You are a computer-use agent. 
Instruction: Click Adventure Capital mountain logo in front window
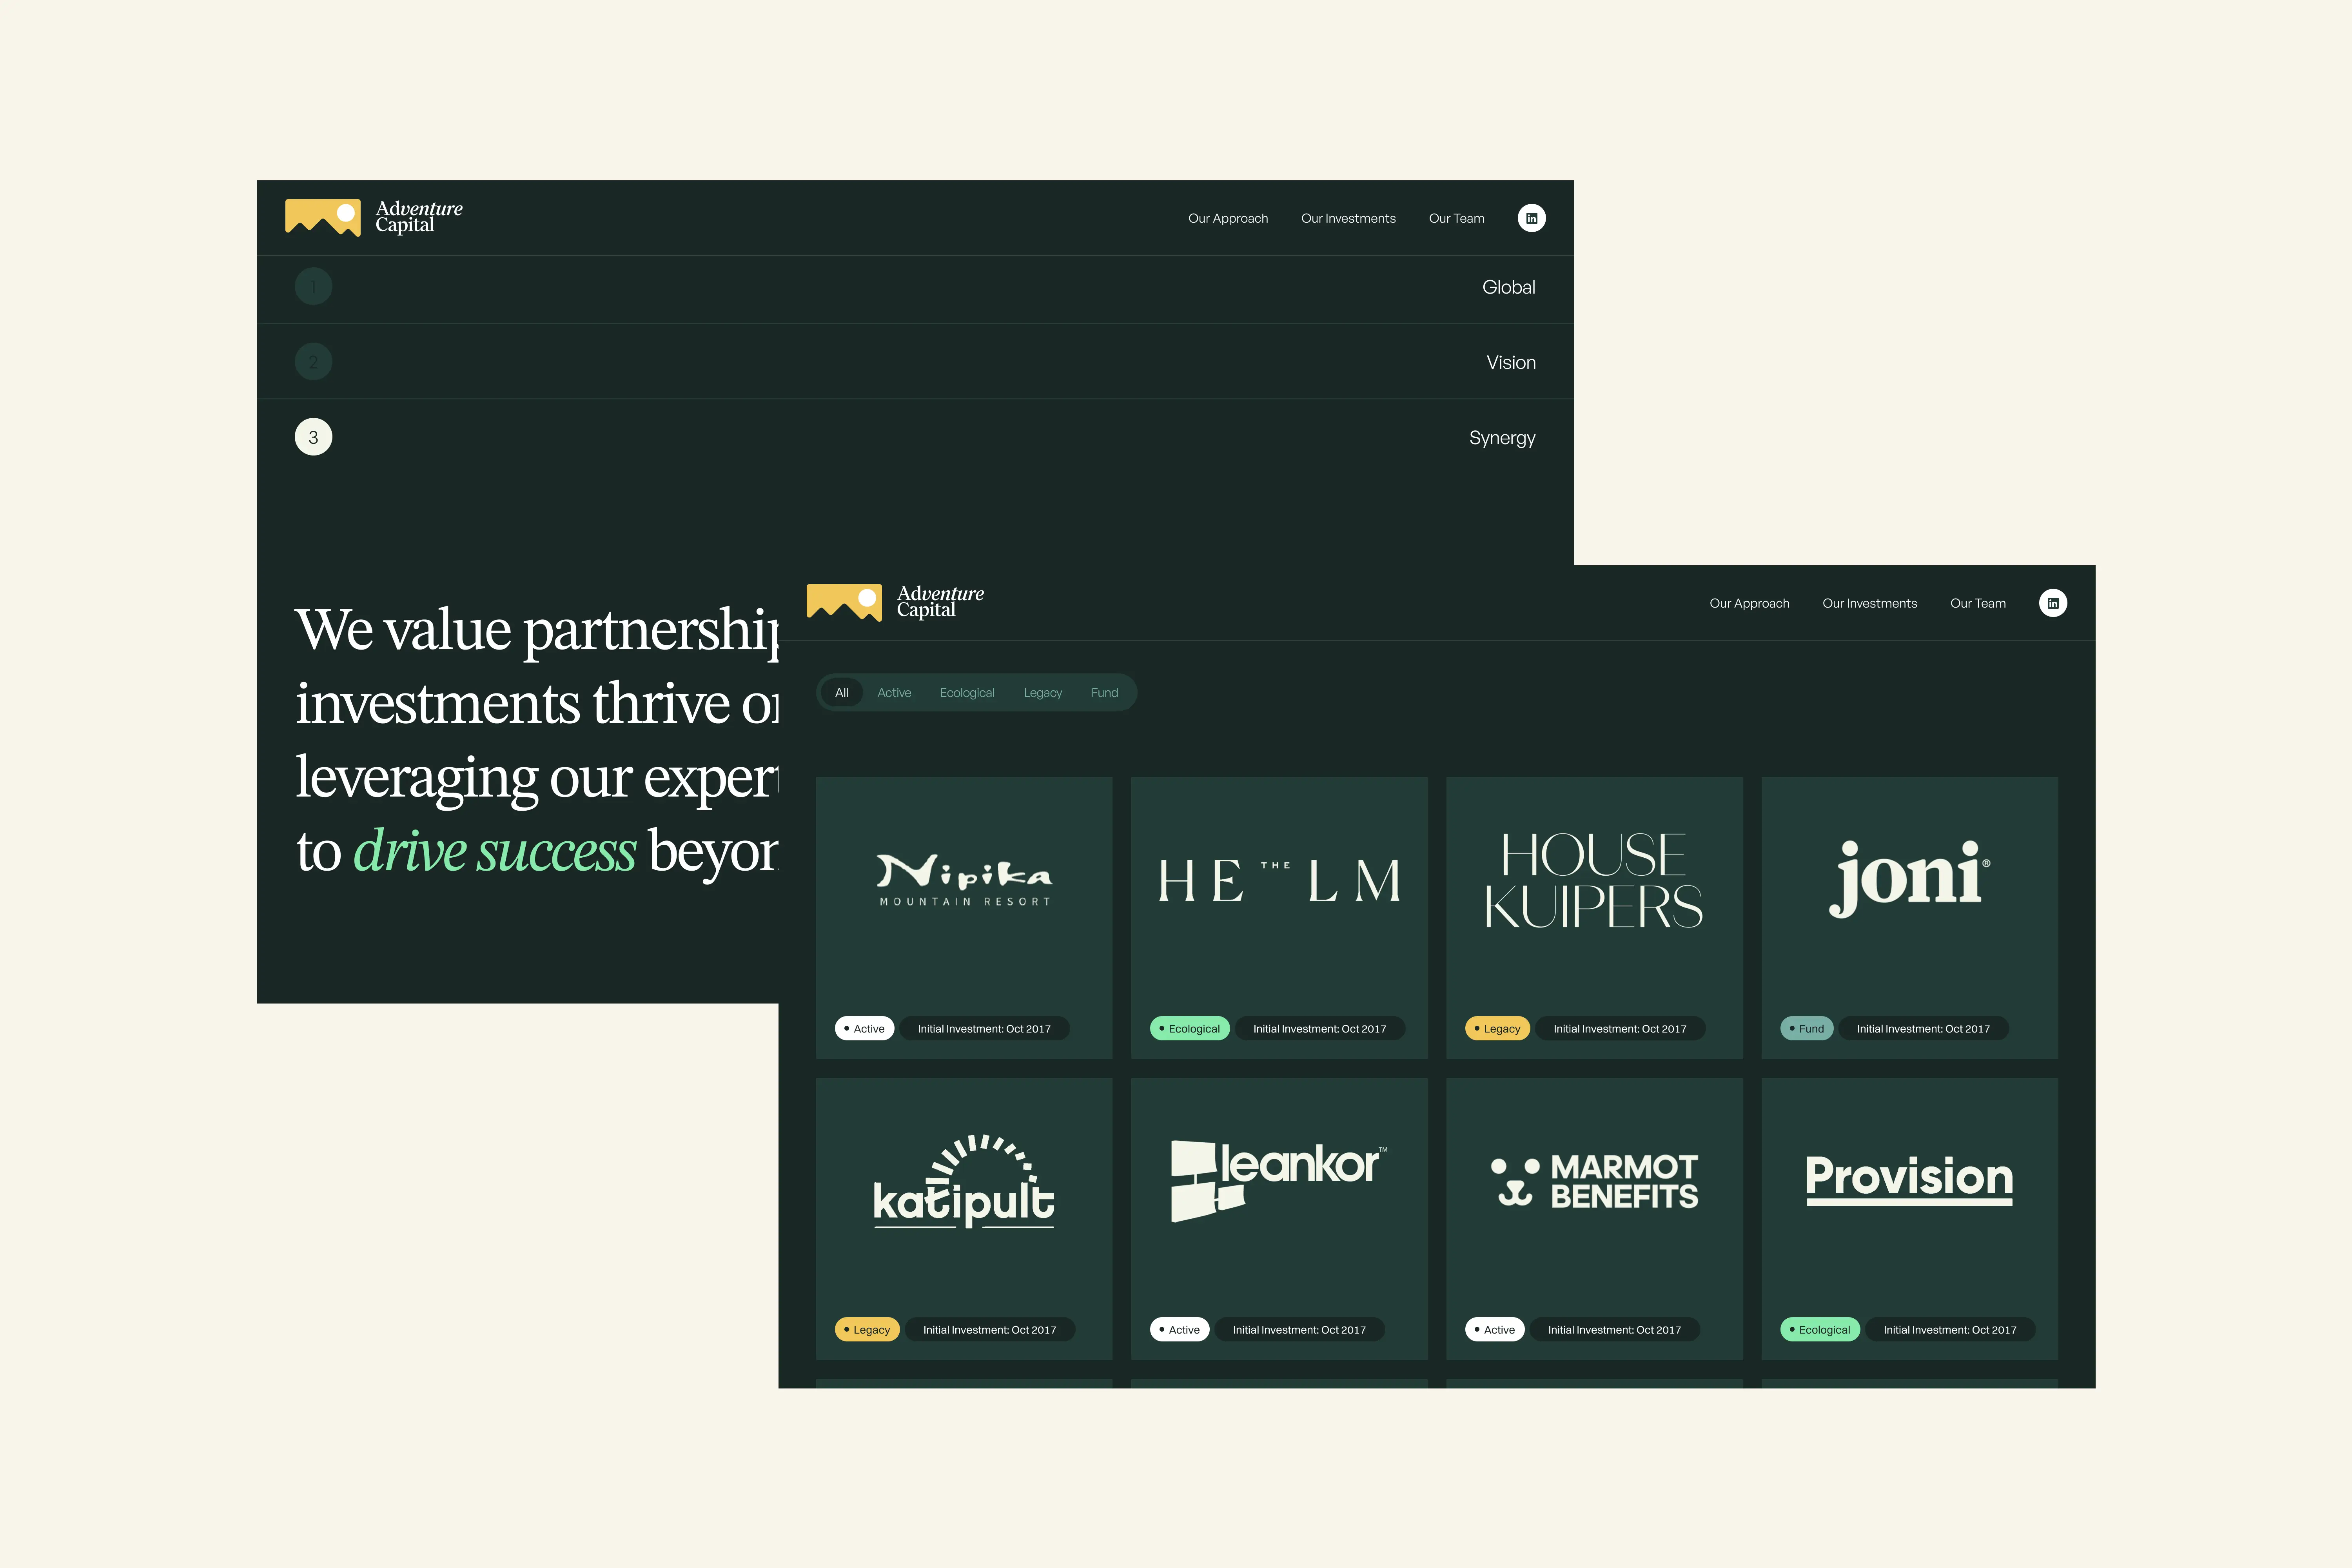tap(844, 602)
